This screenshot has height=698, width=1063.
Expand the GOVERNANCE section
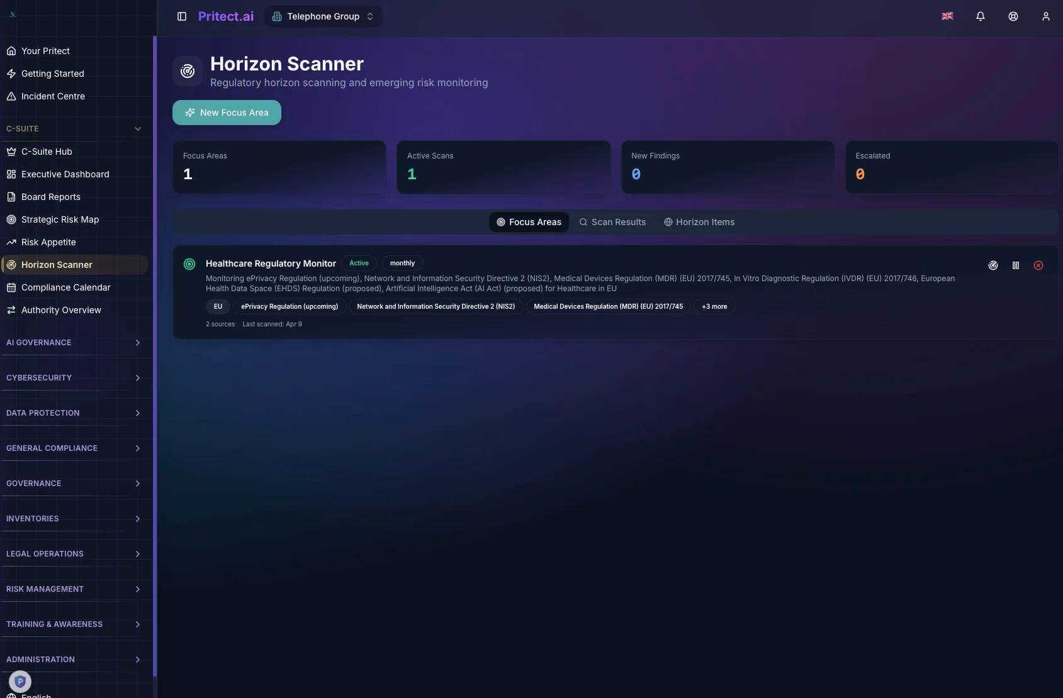pyautogui.click(x=74, y=484)
